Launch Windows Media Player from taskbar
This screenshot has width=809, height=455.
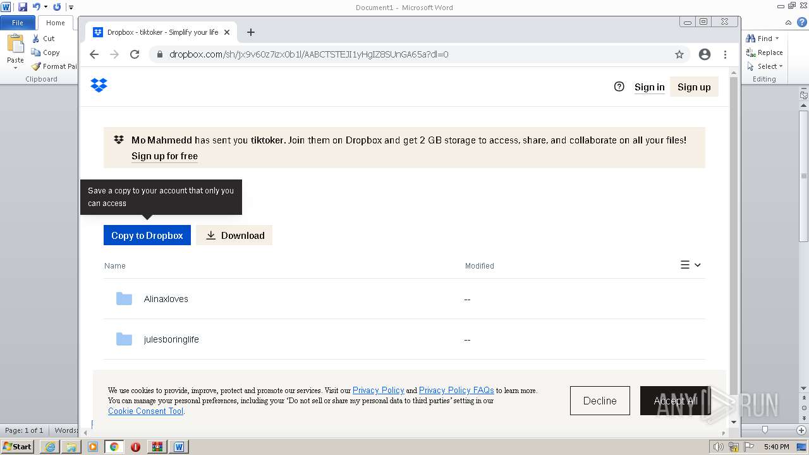tap(93, 447)
